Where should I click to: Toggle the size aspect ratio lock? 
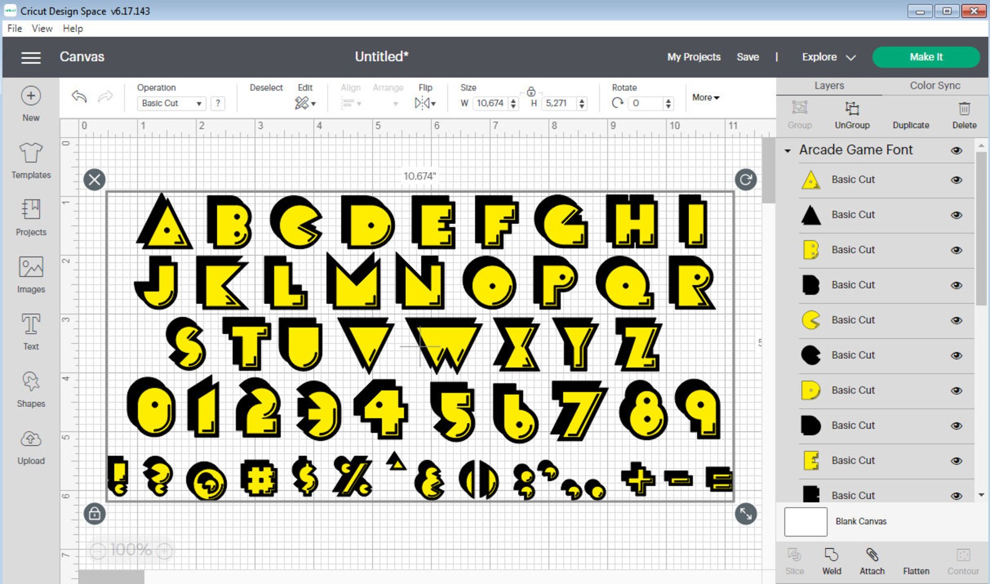point(531,92)
